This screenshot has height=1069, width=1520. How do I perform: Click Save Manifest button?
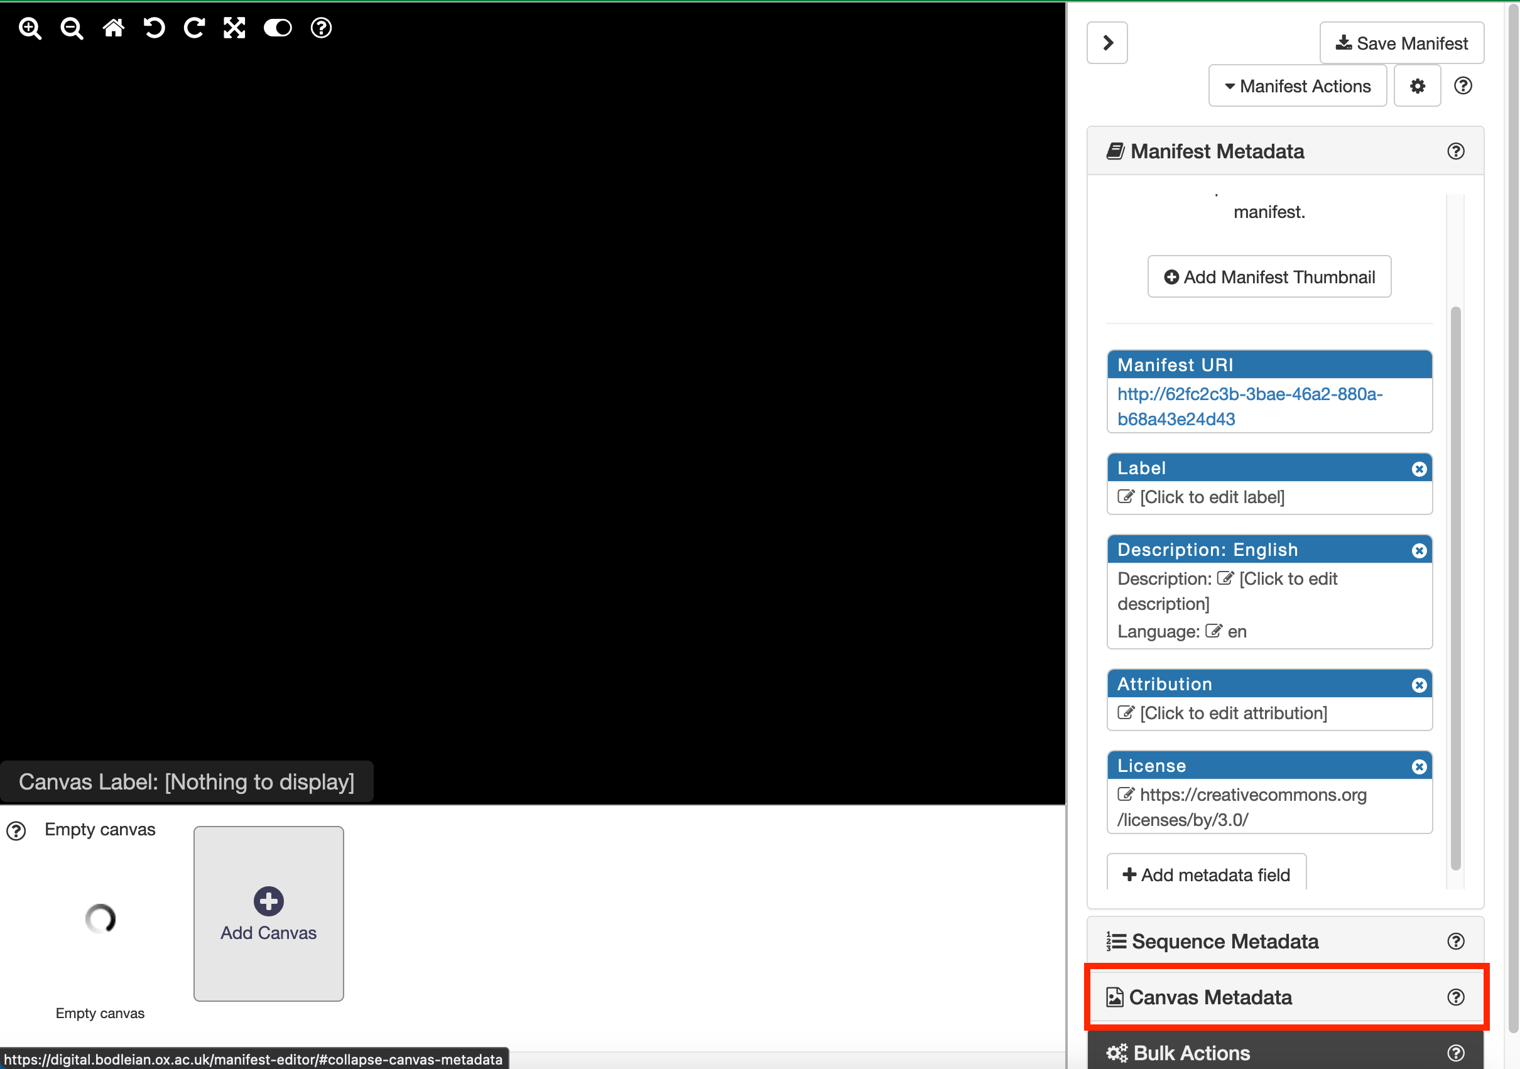(x=1401, y=43)
